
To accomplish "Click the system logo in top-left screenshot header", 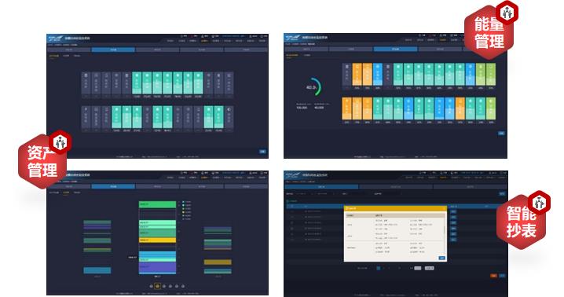I will click(x=57, y=38).
